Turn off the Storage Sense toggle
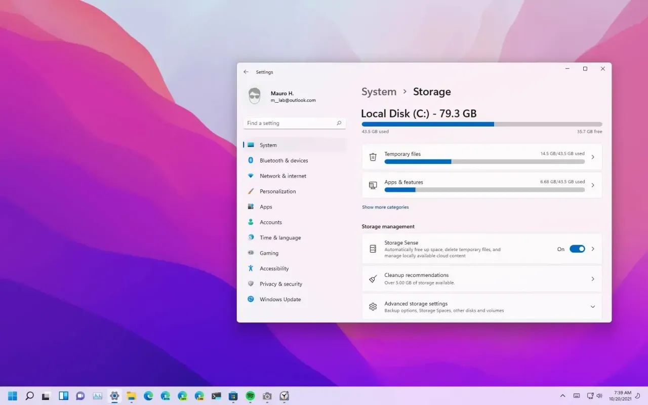The width and height of the screenshot is (648, 405). pos(577,249)
